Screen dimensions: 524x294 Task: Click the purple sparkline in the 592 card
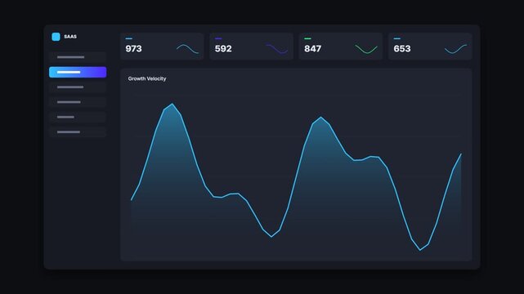pos(276,49)
